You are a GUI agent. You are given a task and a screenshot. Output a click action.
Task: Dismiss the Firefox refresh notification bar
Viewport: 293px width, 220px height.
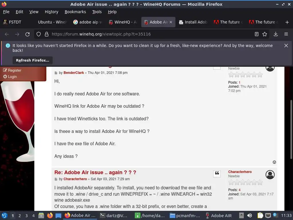286,46
